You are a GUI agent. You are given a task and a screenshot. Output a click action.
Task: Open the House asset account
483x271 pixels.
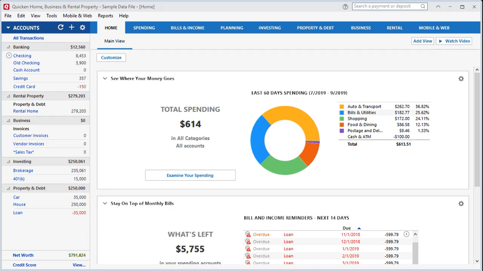pos(19,204)
